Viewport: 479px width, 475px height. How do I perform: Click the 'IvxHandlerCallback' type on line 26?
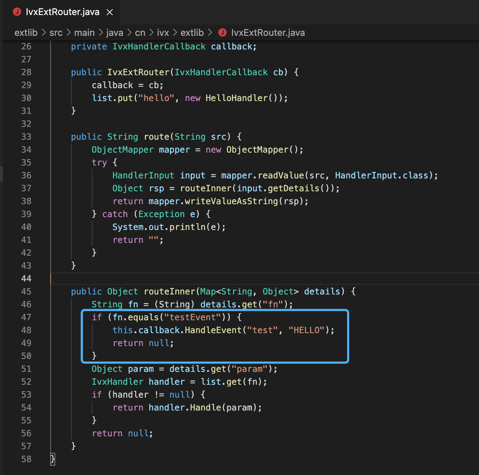[159, 47]
